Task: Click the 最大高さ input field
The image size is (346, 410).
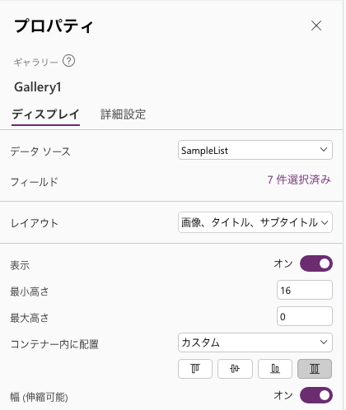Action: [x=305, y=316]
